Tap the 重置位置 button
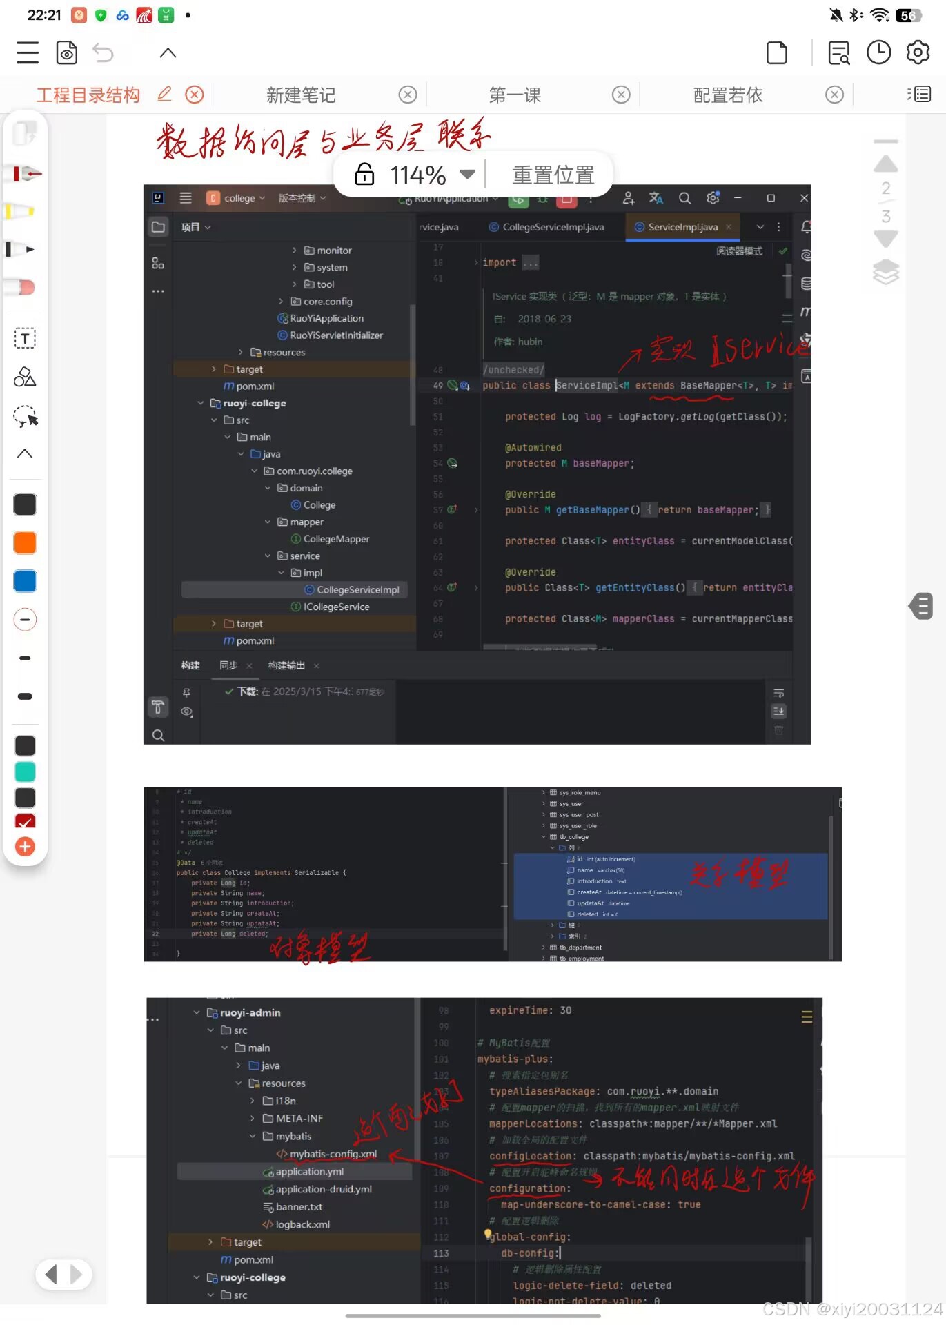Viewport: 946px width, 1325px height. click(x=553, y=175)
